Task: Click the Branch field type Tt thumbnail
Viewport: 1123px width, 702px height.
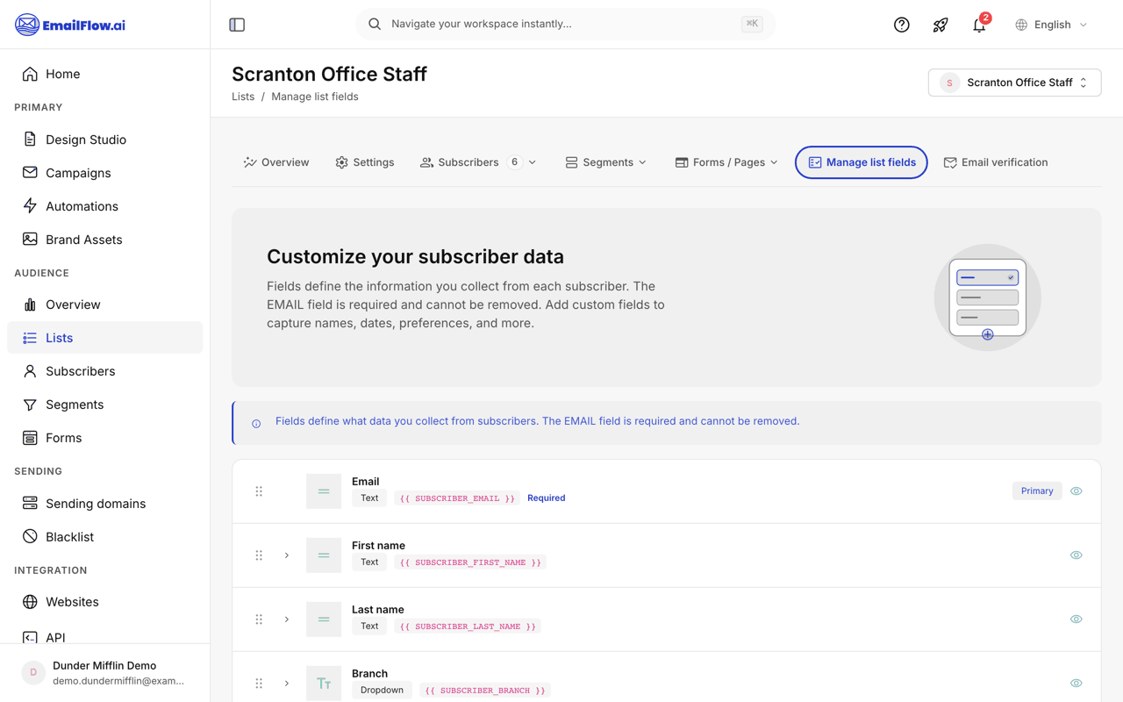Action: pos(324,684)
